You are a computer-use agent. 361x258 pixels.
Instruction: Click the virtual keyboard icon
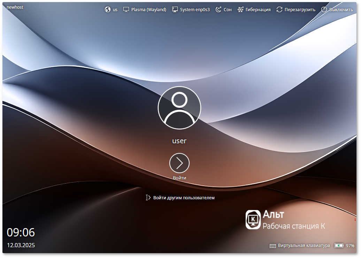point(273,246)
